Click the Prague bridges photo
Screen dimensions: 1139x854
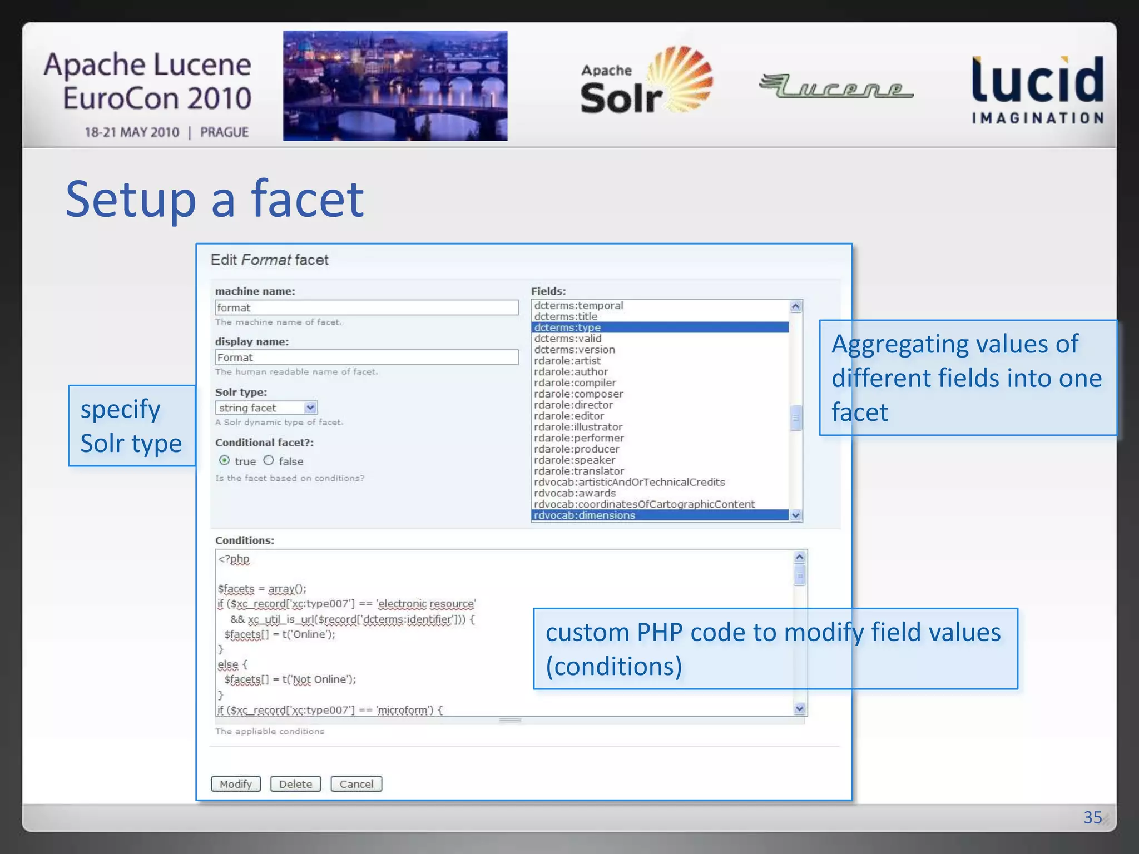[395, 85]
